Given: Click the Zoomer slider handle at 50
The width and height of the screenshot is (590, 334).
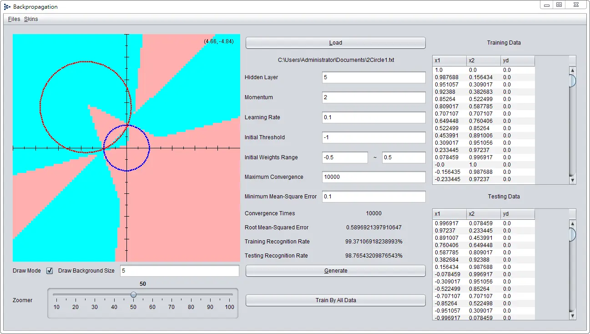Looking at the screenshot, I should [133, 294].
